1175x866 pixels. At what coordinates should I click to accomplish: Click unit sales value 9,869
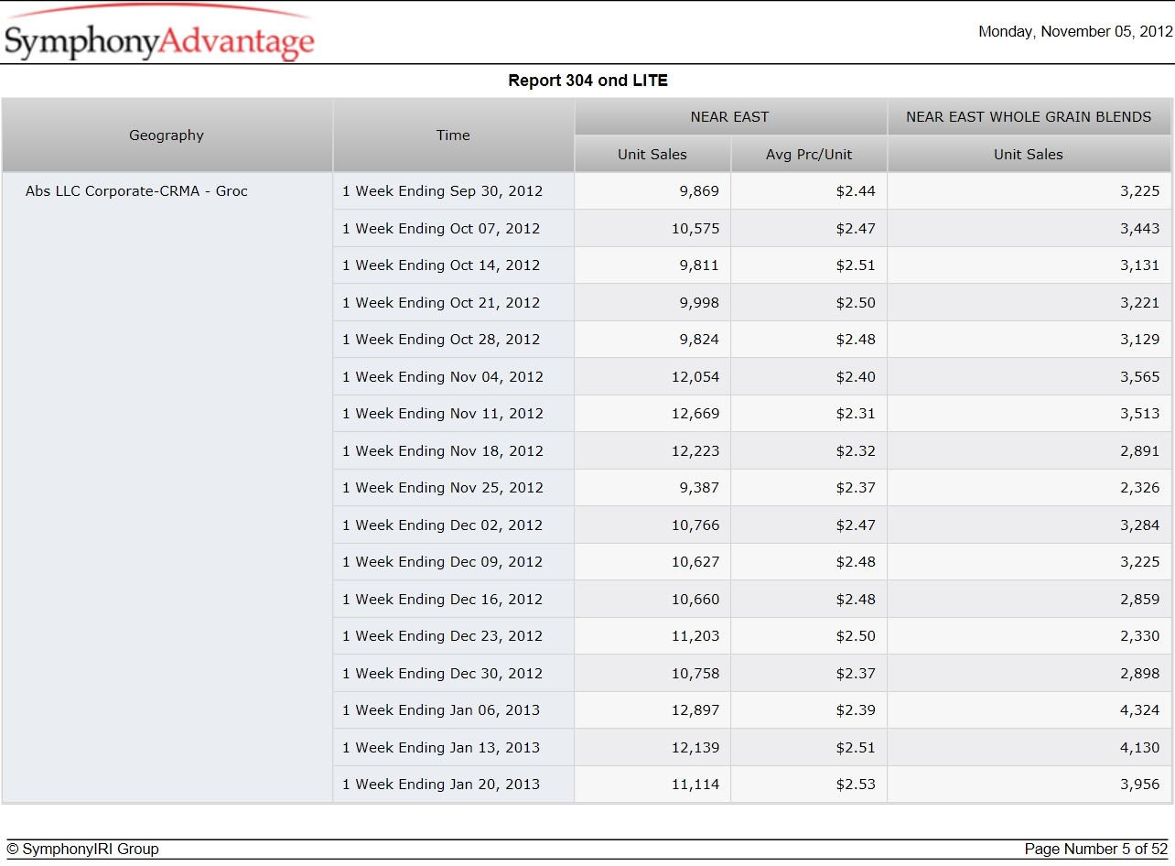coord(699,191)
